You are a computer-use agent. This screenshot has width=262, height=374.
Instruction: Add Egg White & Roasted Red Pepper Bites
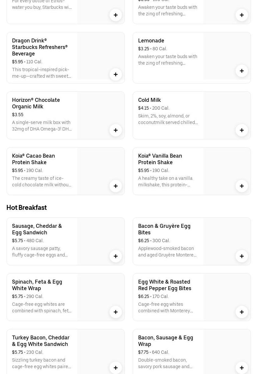[242, 312]
